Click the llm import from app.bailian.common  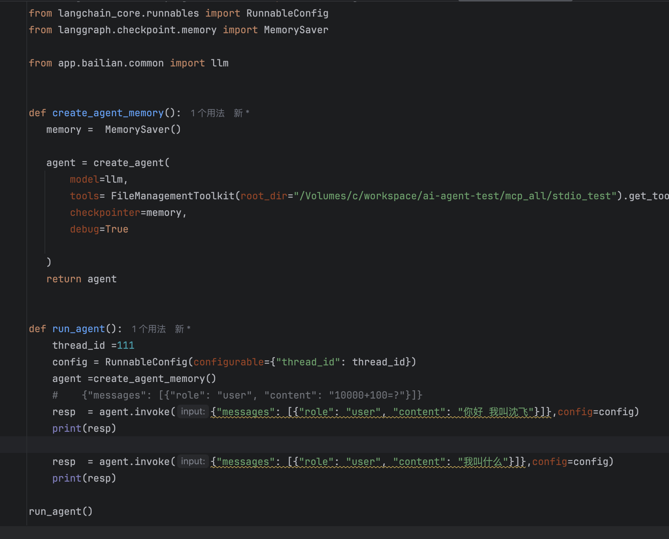[219, 63]
